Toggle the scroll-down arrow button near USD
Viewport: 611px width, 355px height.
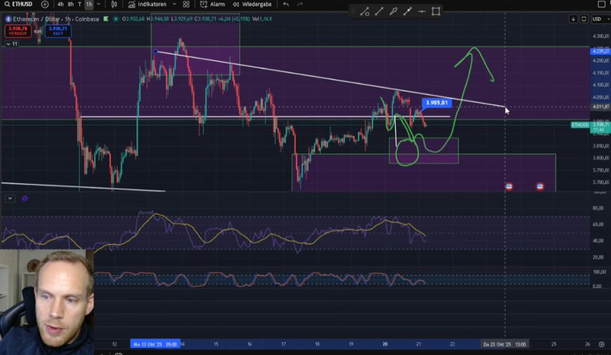point(573,19)
